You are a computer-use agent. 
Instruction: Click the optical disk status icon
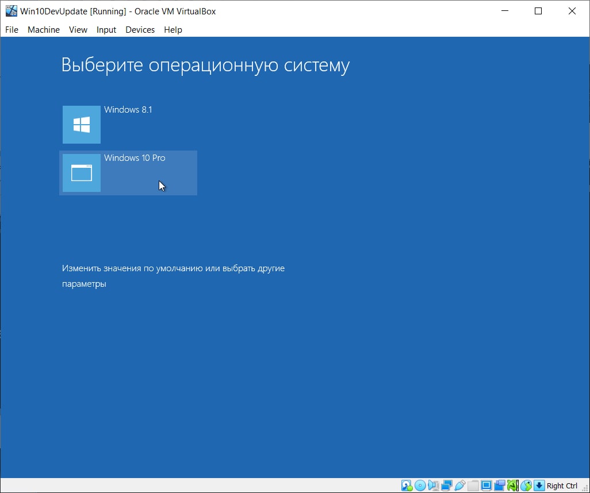pos(420,486)
